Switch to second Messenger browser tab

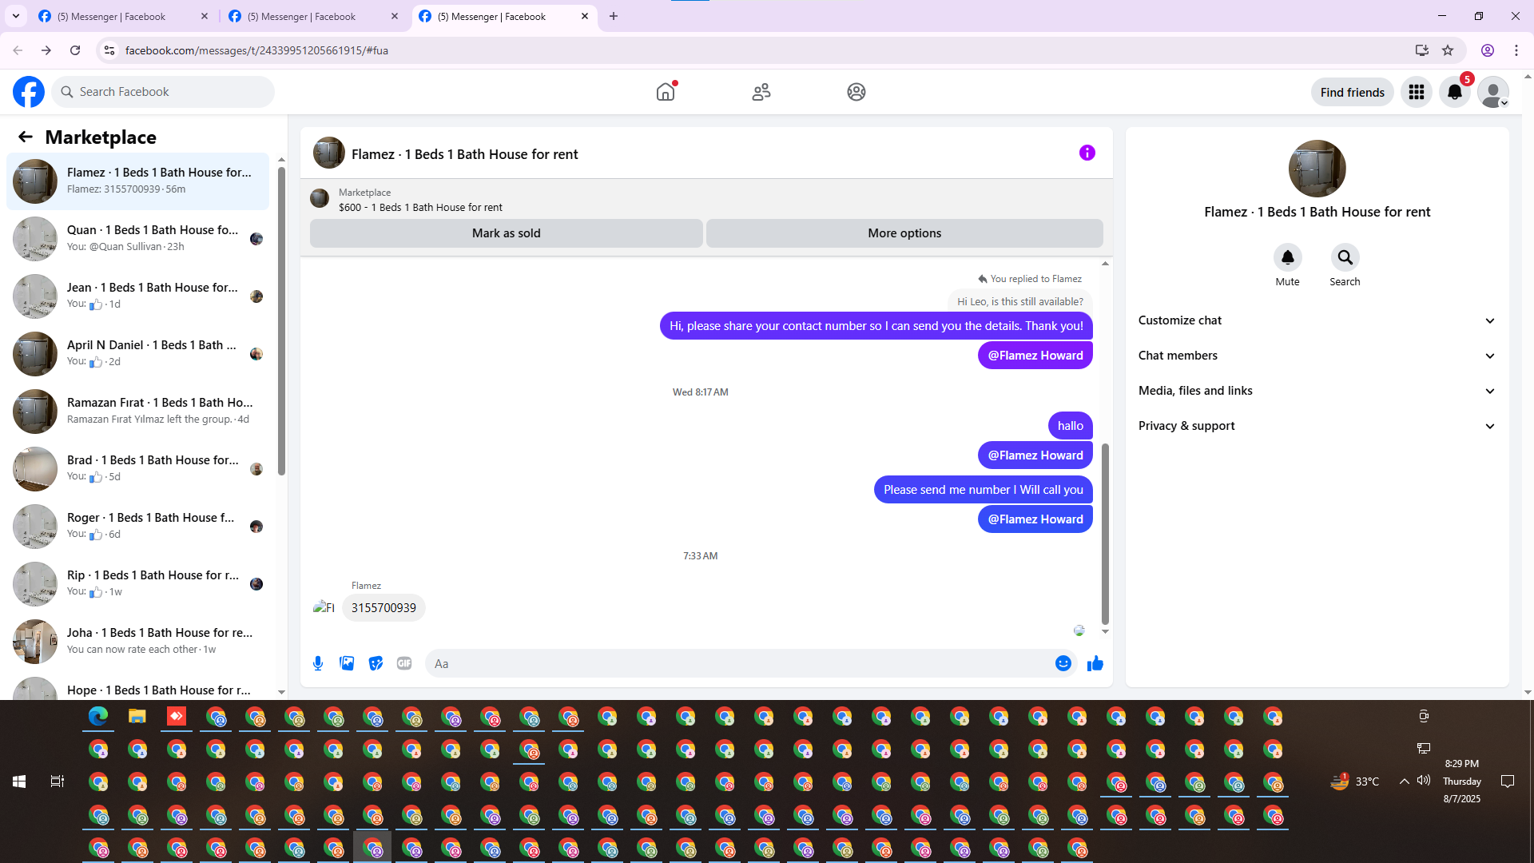314,16
